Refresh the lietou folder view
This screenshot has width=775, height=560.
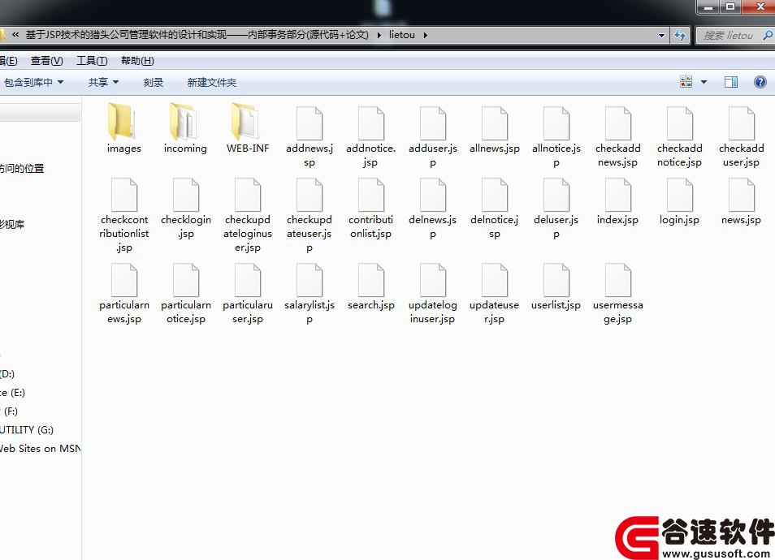point(680,35)
